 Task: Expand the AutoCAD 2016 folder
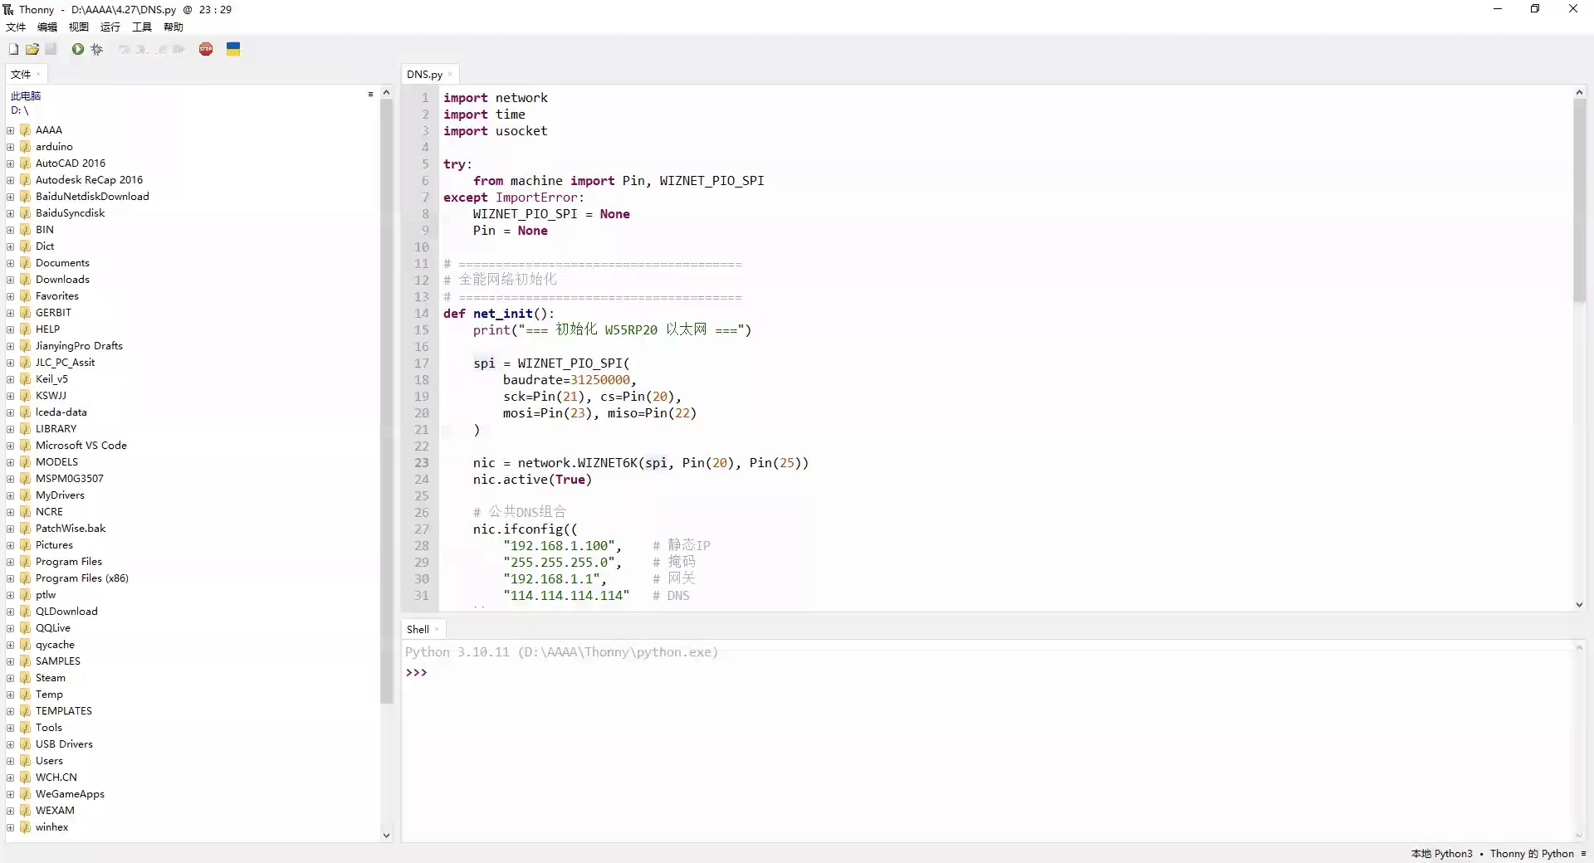tap(11, 163)
